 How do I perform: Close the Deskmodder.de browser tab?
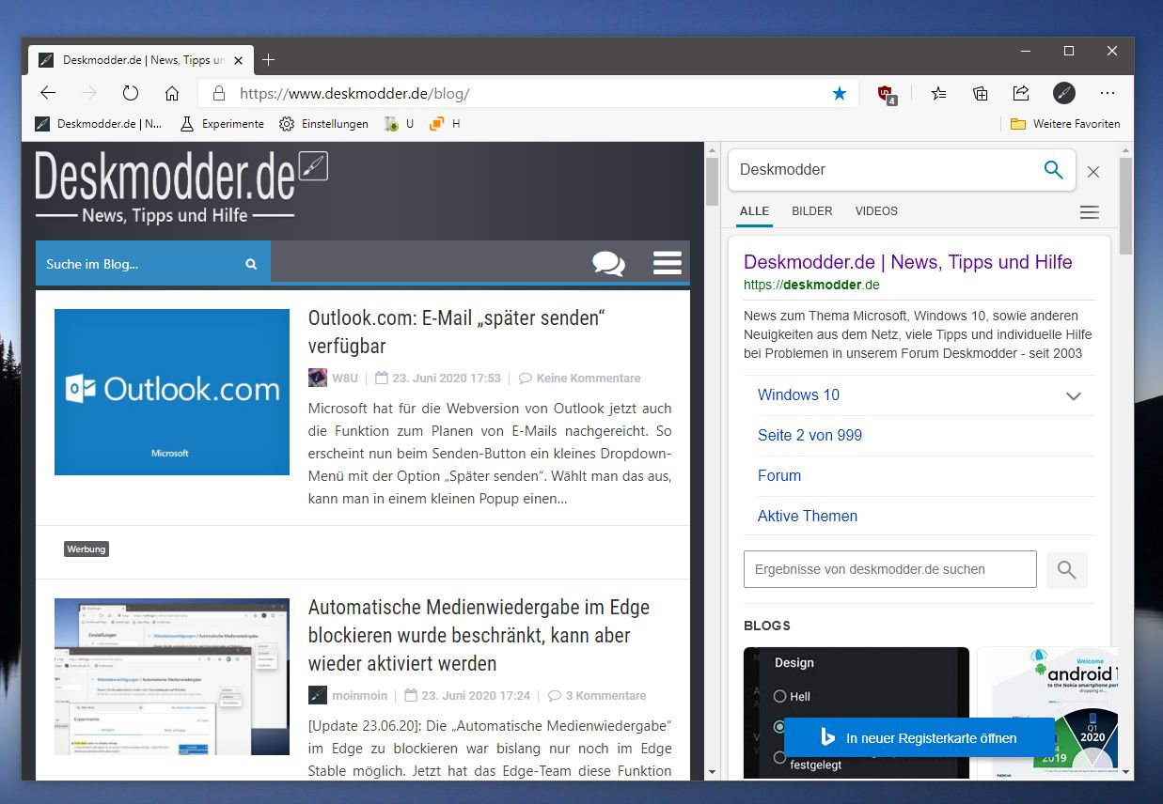[x=238, y=60]
